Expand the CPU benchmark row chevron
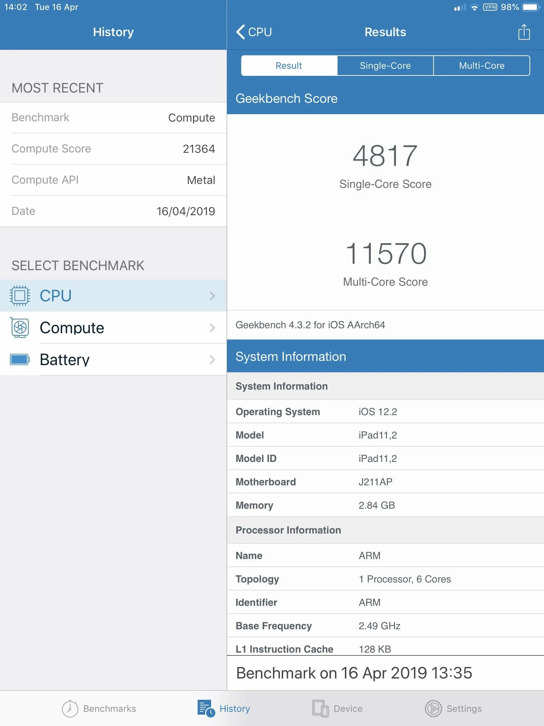Image resolution: width=544 pixels, height=726 pixels. click(x=212, y=296)
